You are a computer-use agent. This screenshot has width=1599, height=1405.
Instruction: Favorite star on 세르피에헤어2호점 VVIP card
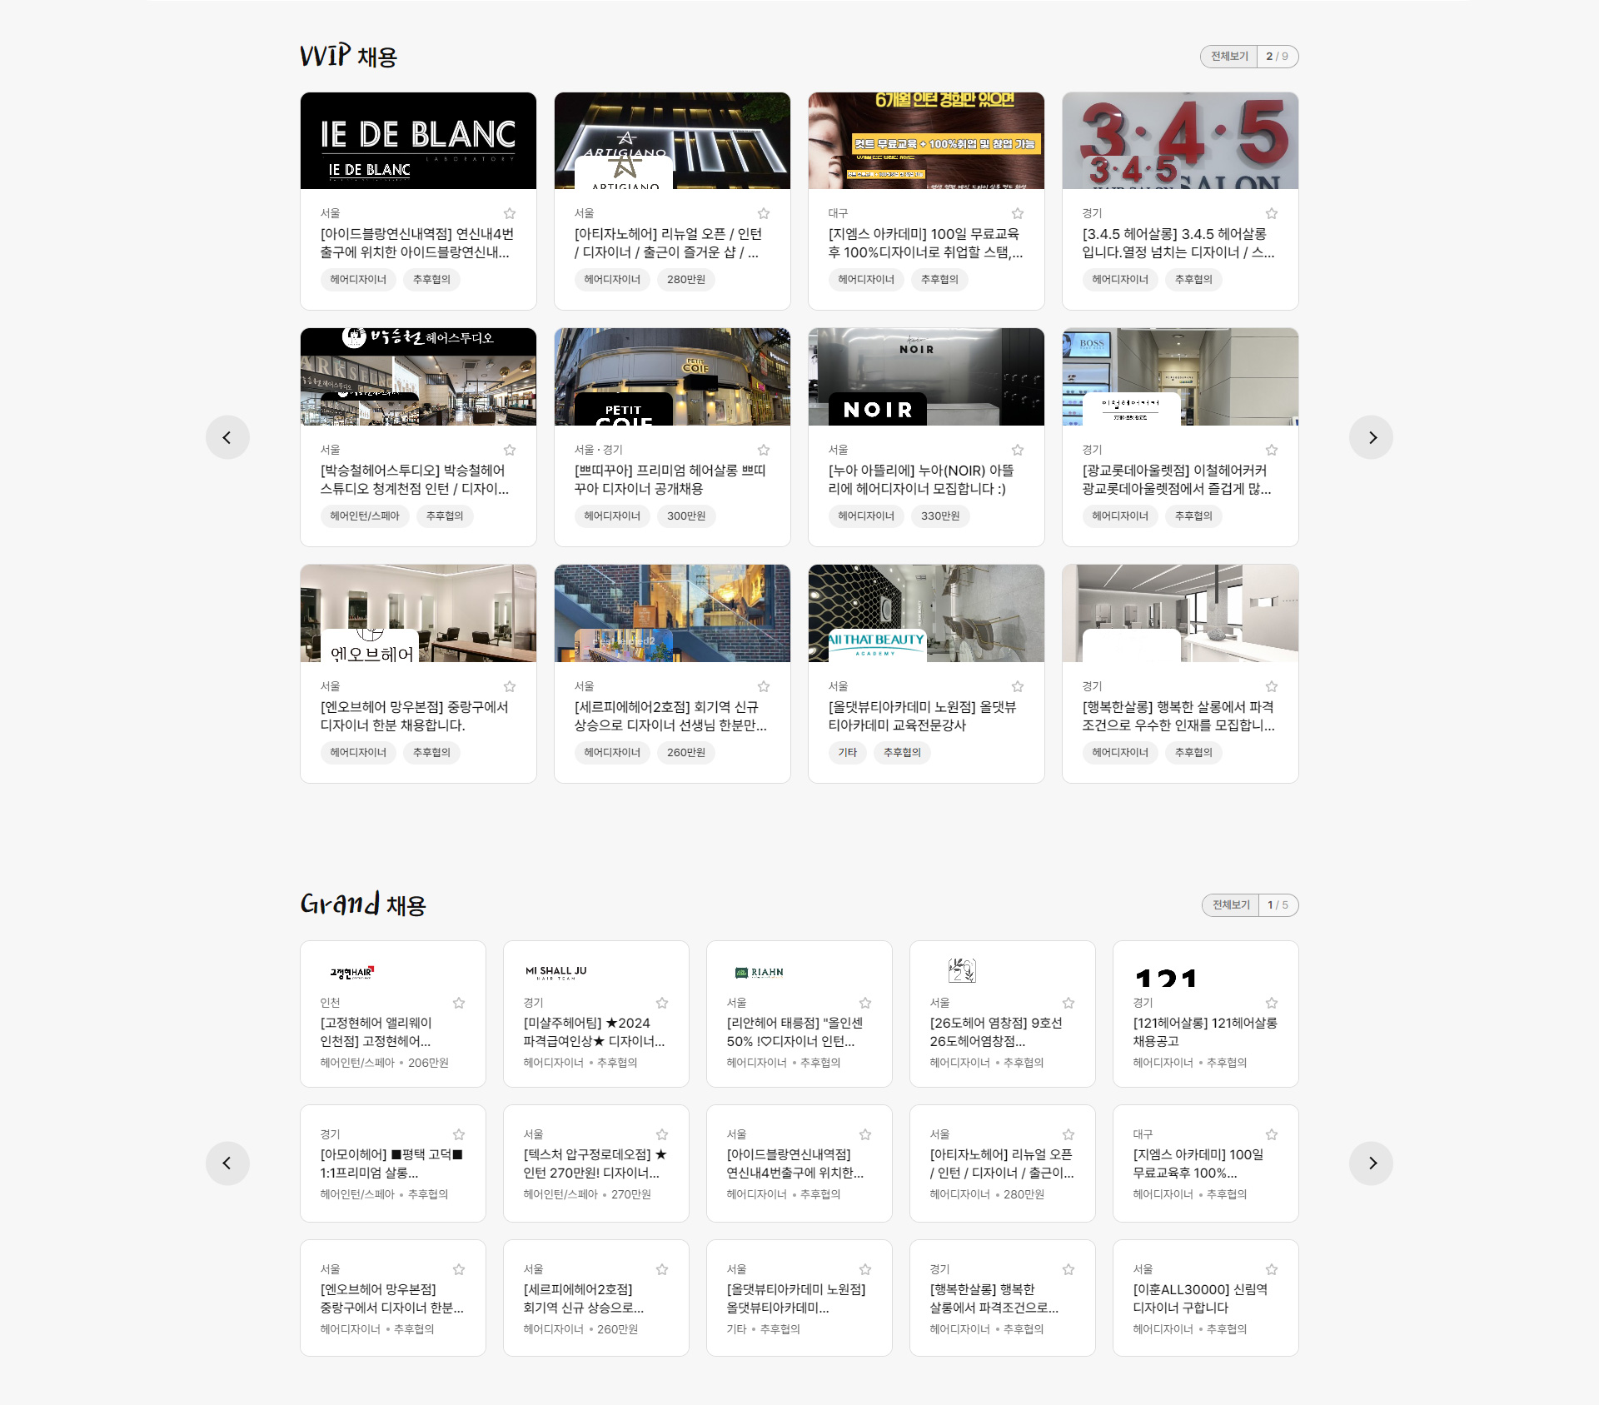764,686
